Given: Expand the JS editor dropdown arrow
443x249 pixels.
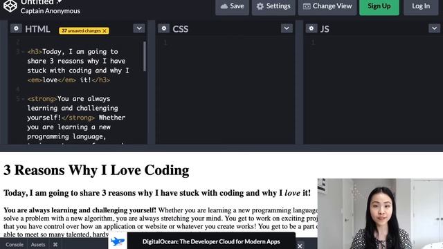Looking at the screenshot, I should coord(434,28).
